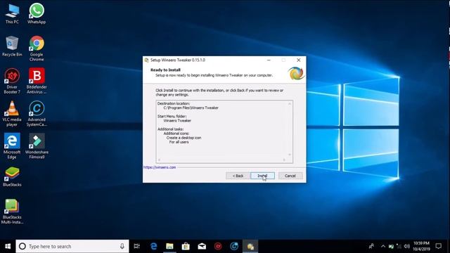Click the search box microphone icon
The height and width of the screenshot is (253, 450).
pos(122,247)
